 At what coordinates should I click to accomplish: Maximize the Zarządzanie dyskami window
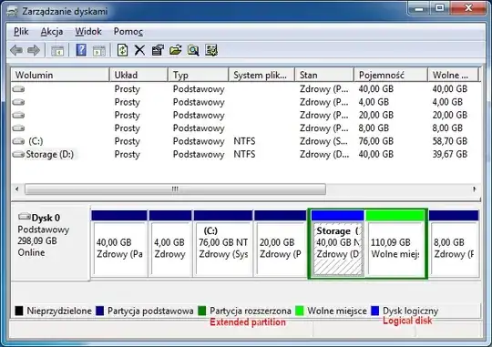pyautogui.click(x=440, y=8)
